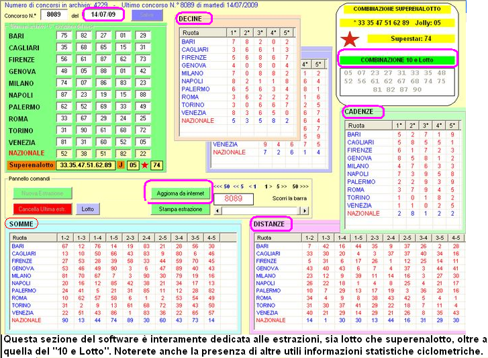Screen dimensions: 488x358
Task: Click the Aggiorna da internet button
Action: coord(180,193)
